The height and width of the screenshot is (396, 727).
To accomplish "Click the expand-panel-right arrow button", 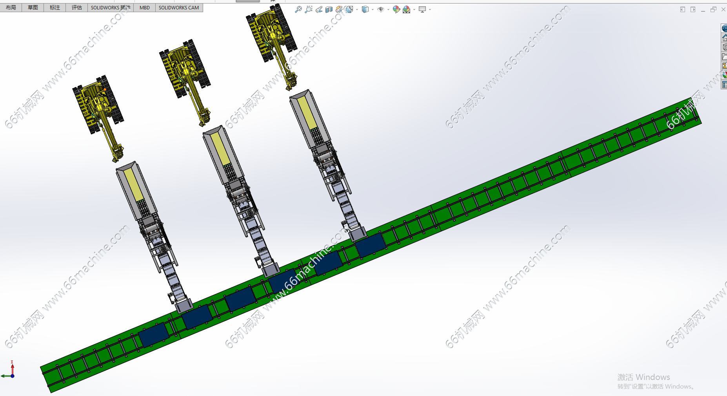I will point(693,9).
